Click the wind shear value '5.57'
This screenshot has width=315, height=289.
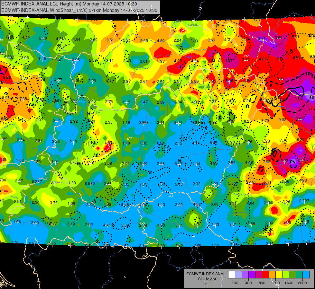[x=178, y=82]
